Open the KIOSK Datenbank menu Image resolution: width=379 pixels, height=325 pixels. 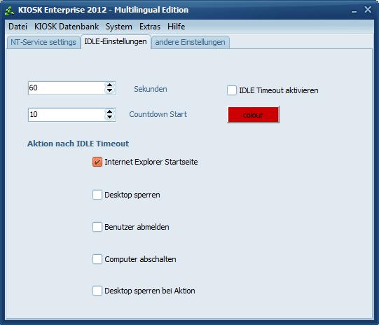(x=67, y=27)
